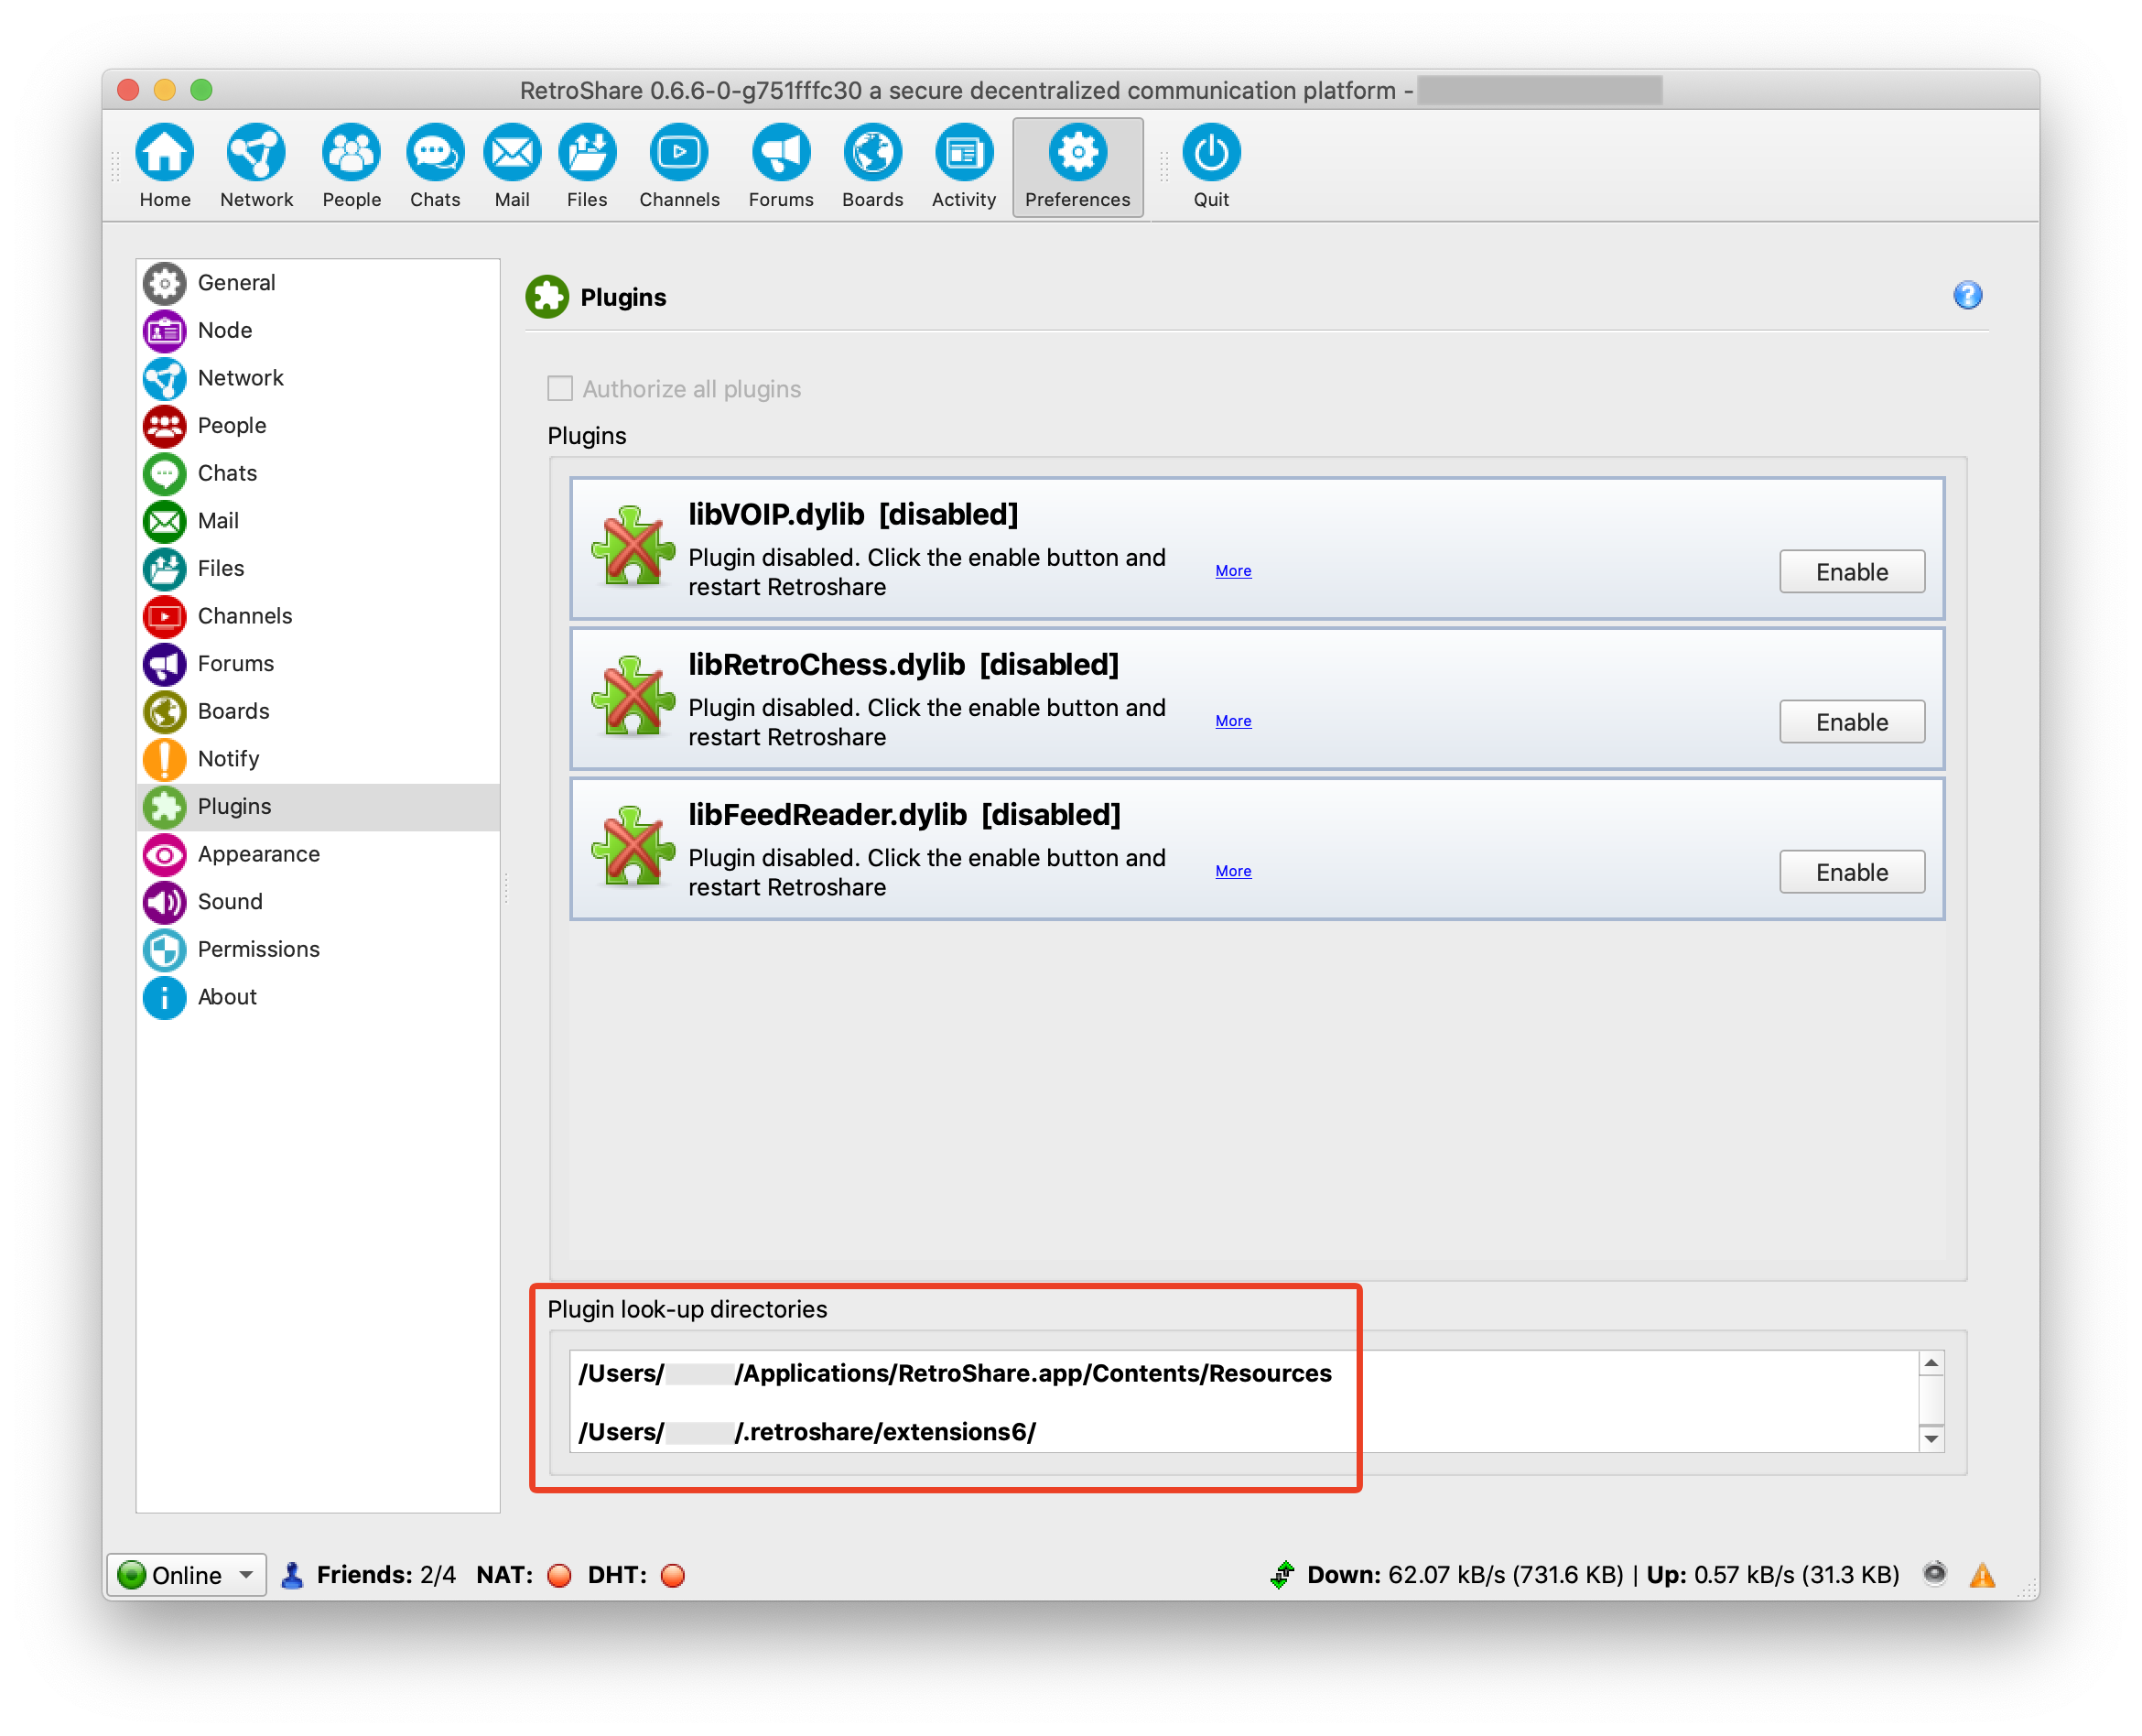Click More link for libRetroChess.dylib

[1232, 721]
